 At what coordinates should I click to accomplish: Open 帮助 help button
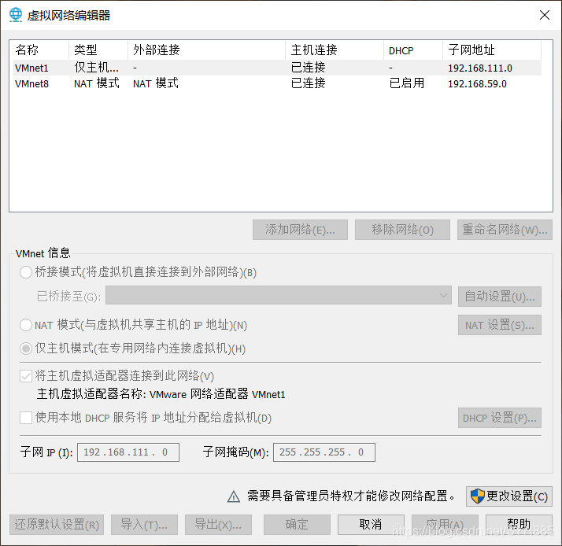(x=519, y=525)
